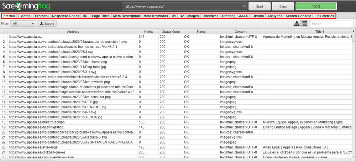Click title 'Aviso Legal | Appsia'
This screenshot has width=356, height=162.
pyautogui.click(x=296, y=147)
